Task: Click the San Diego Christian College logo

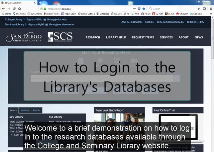Action: (23, 37)
